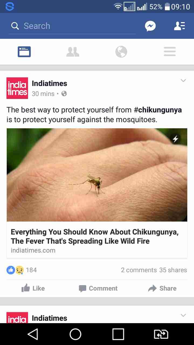Like the chikungunya post
This screenshot has width=194, height=345.
click(x=33, y=288)
